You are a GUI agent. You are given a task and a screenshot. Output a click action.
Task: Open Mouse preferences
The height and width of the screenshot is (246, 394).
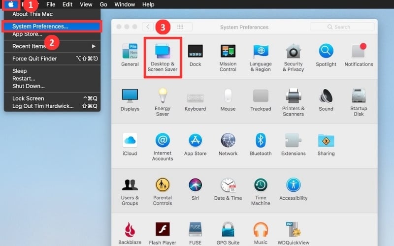point(228,100)
